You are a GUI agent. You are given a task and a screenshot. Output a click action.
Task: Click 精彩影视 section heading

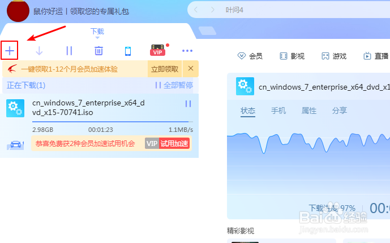pos(241,231)
